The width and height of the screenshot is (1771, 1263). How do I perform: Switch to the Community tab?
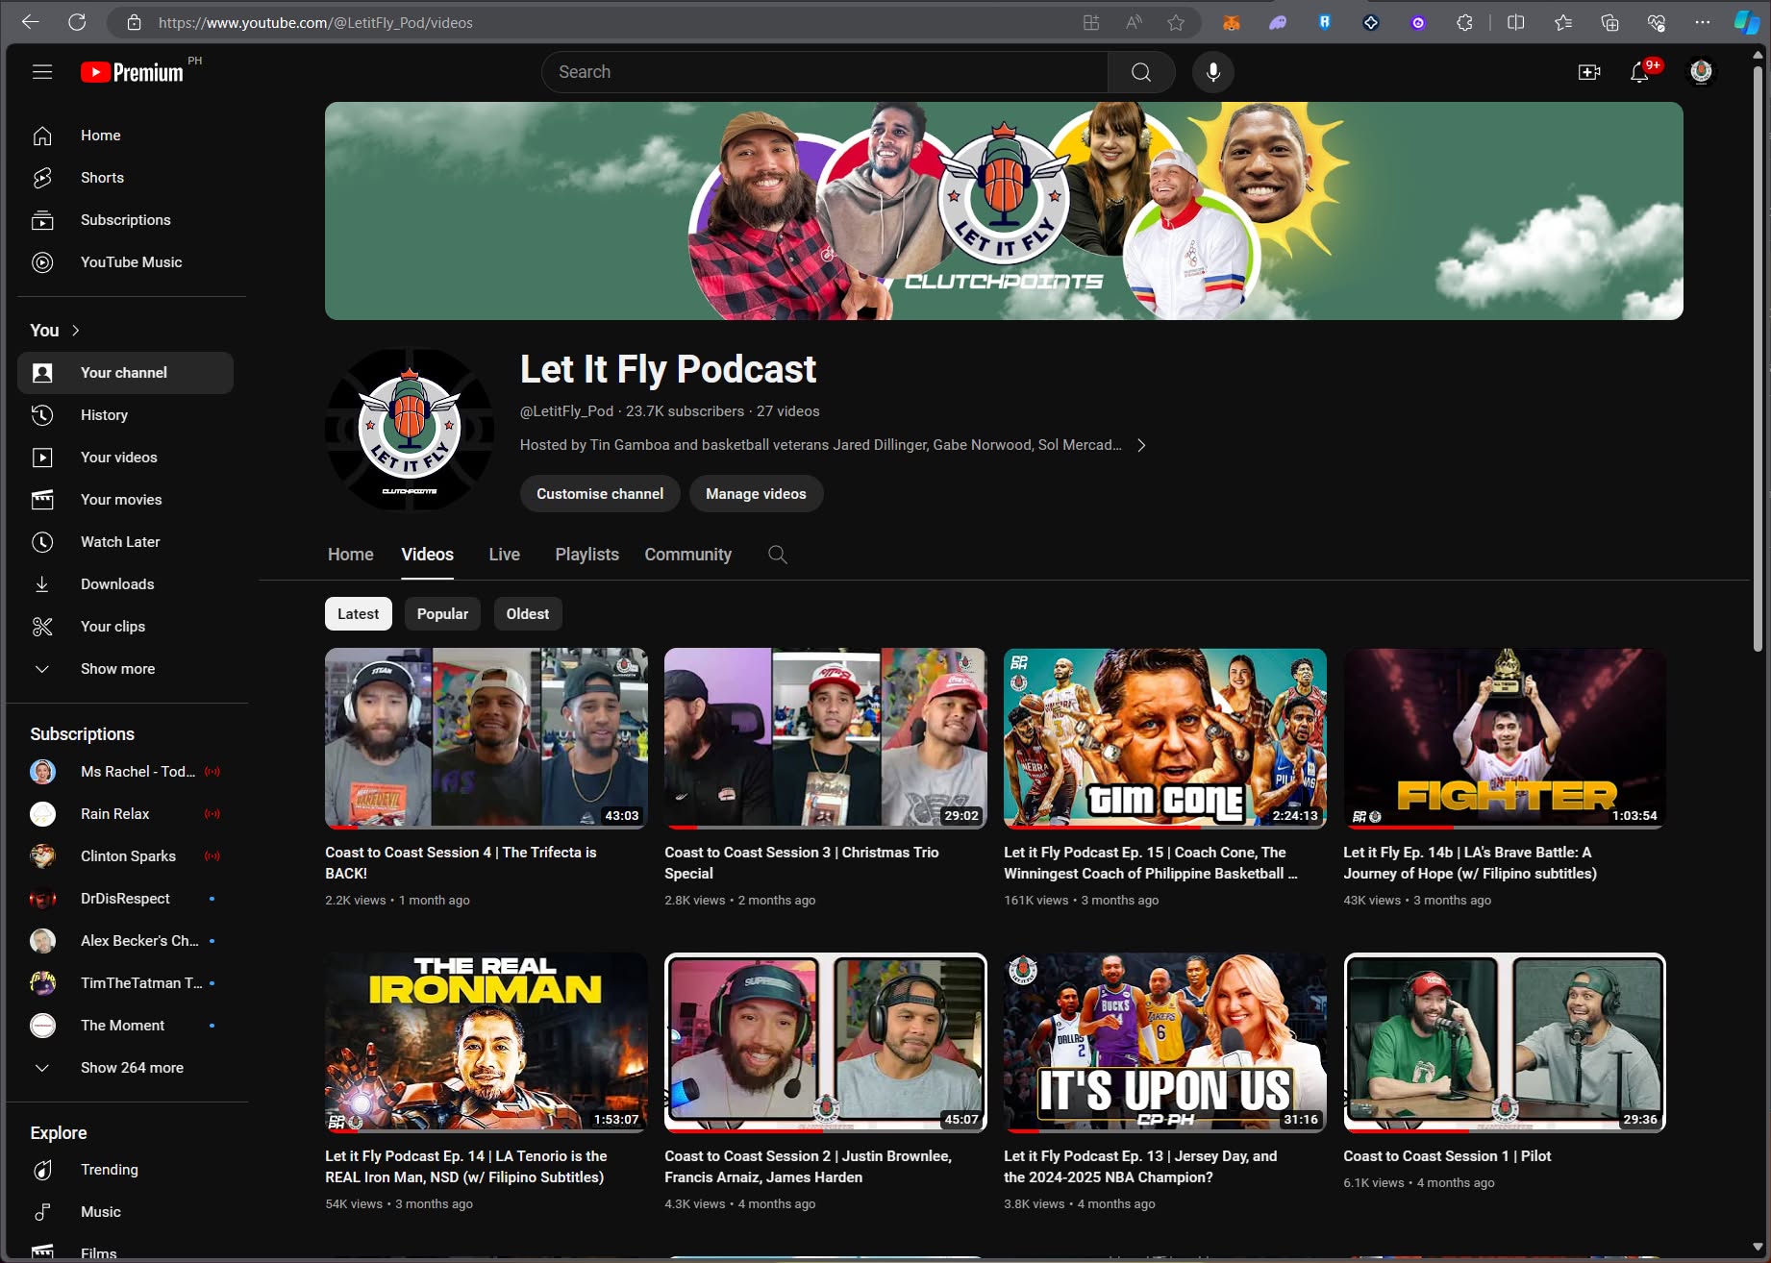click(687, 555)
